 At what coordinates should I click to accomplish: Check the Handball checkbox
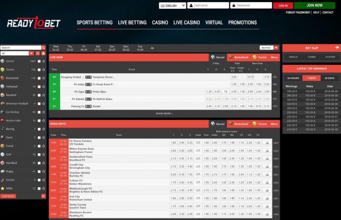pyautogui.click(x=39, y=163)
